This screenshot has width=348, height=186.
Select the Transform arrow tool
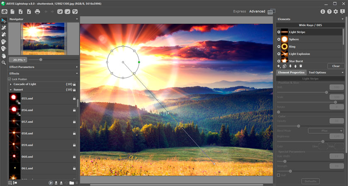click(x=4, y=21)
